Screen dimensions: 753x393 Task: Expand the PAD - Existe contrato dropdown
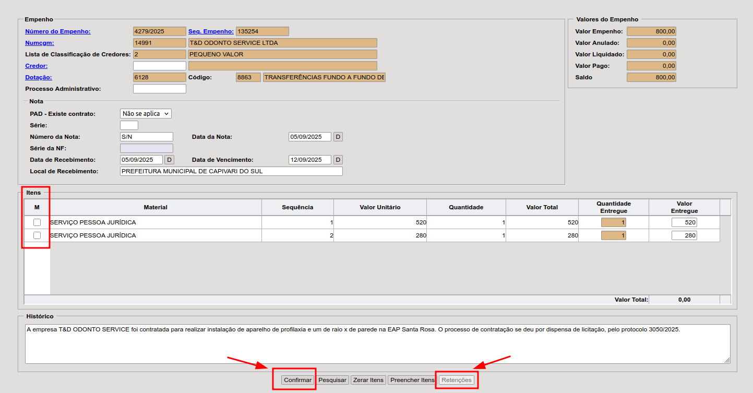coord(146,113)
